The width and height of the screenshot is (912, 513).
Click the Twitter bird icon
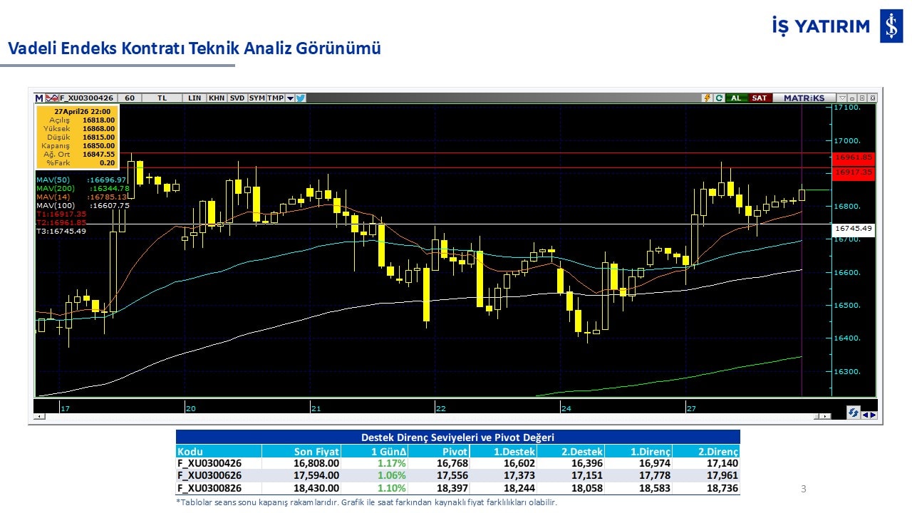point(301,98)
